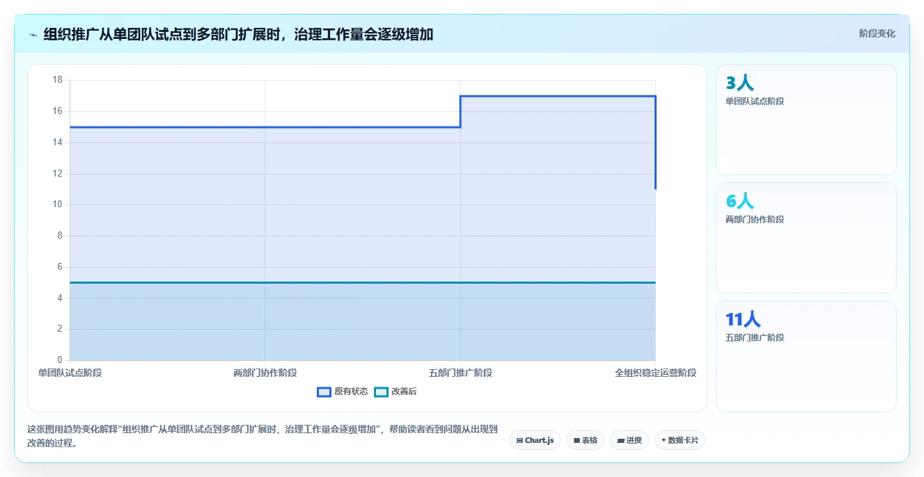Click the 3人 value in first card
924x477 pixels.
739,83
